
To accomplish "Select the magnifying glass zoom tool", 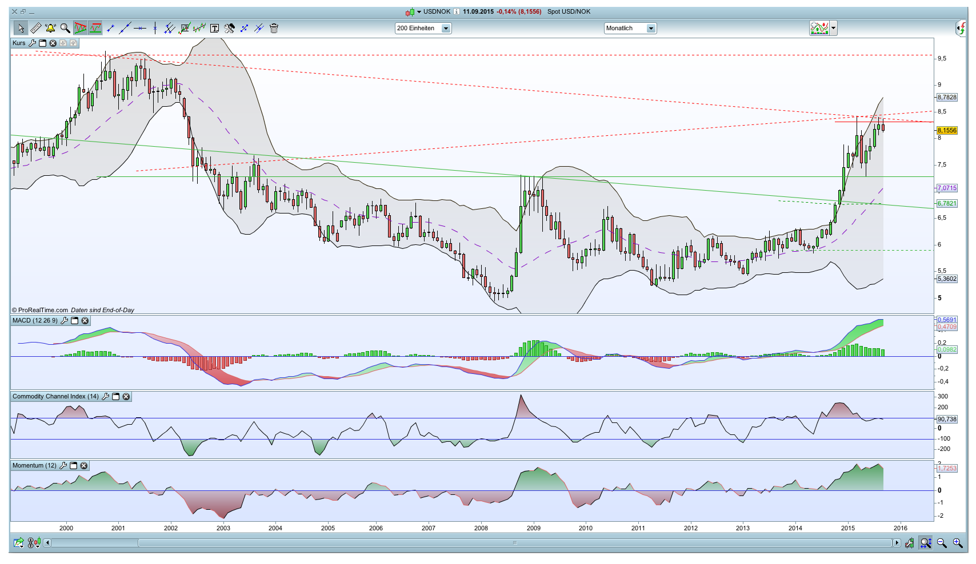I will click(x=65, y=28).
